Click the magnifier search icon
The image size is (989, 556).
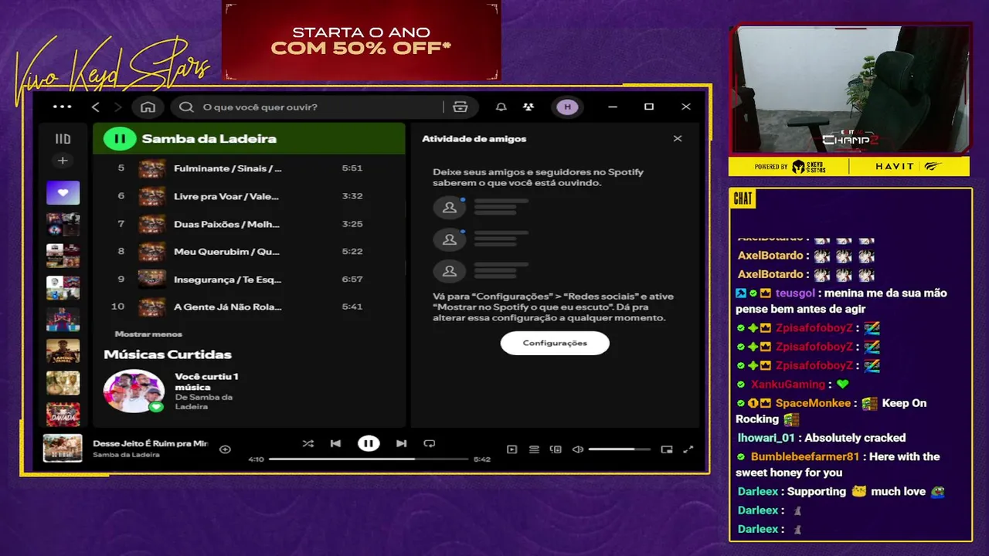pyautogui.click(x=186, y=107)
